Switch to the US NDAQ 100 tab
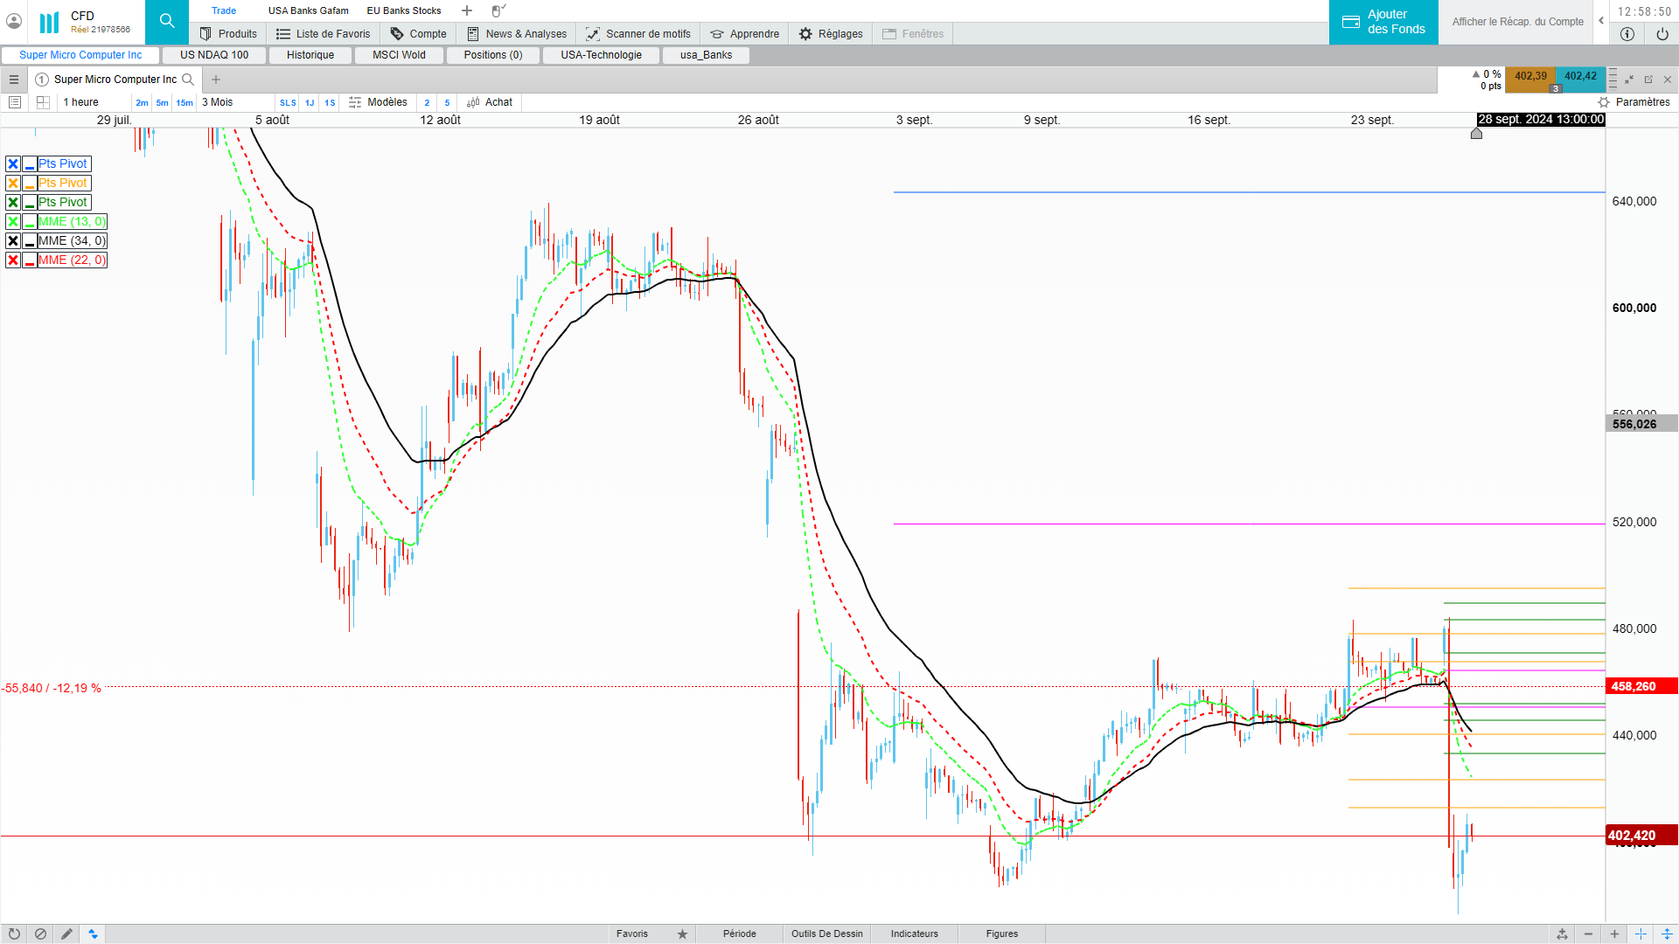The width and height of the screenshot is (1679, 944). (214, 55)
